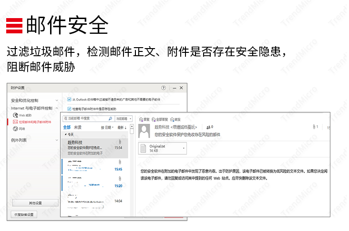The width and height of the screenshot is (349, 231).
Task: Collapse the 今天 message group
Action: (x=66, y=135)
